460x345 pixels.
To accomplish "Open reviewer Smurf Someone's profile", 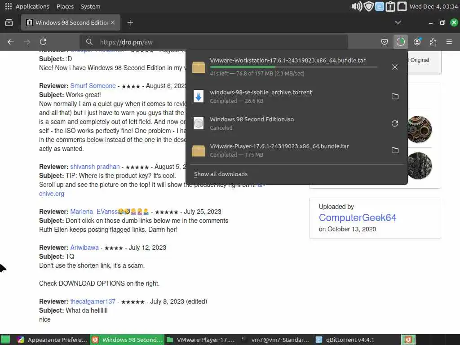I will [x=93, y=86].
